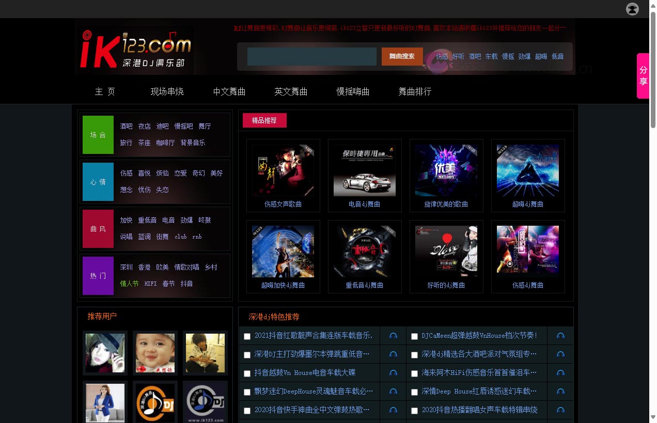Image resolution: width=657 pixels, height=423 pixels.
Task: Click the green 场合 category tile
Action: tap(98, 135)
